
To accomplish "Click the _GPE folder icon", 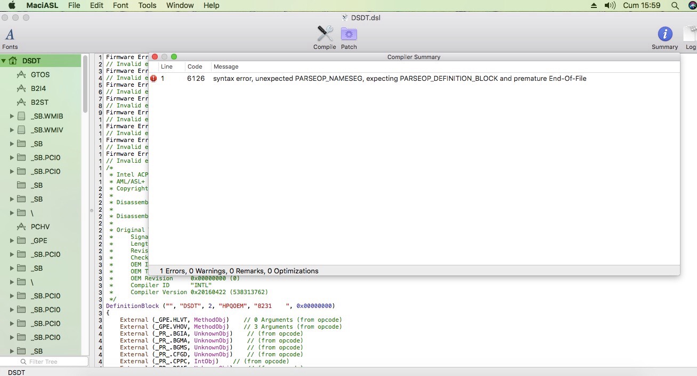I will (x=21, y=240).
